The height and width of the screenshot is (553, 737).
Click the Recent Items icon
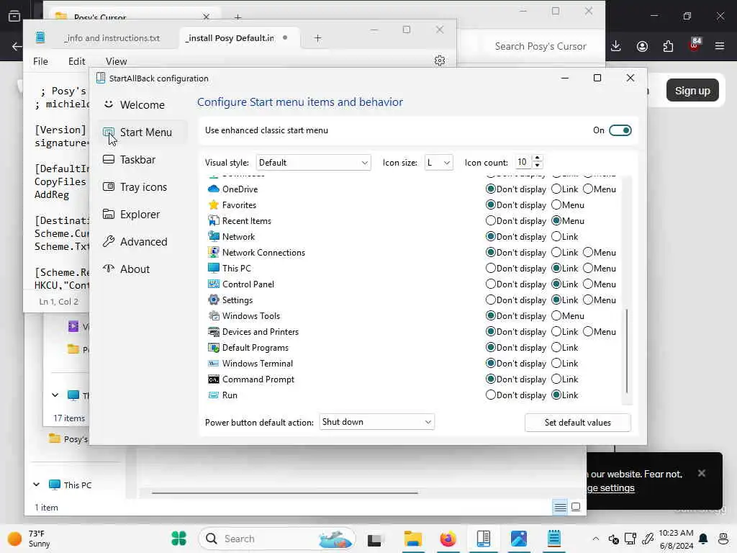tap(213, 220)
